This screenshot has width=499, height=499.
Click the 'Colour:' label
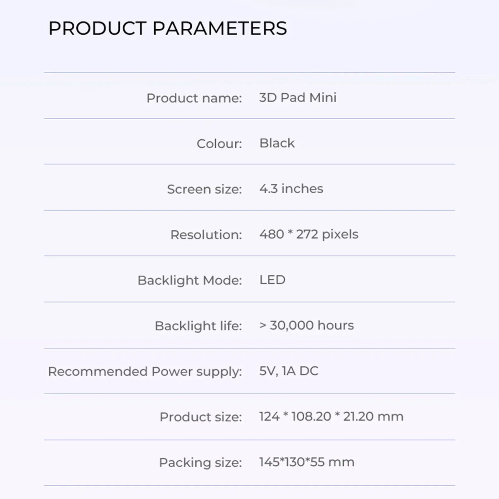[x=219, y=144]
